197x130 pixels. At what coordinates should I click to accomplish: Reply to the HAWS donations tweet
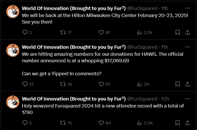[x=25, y=84]
